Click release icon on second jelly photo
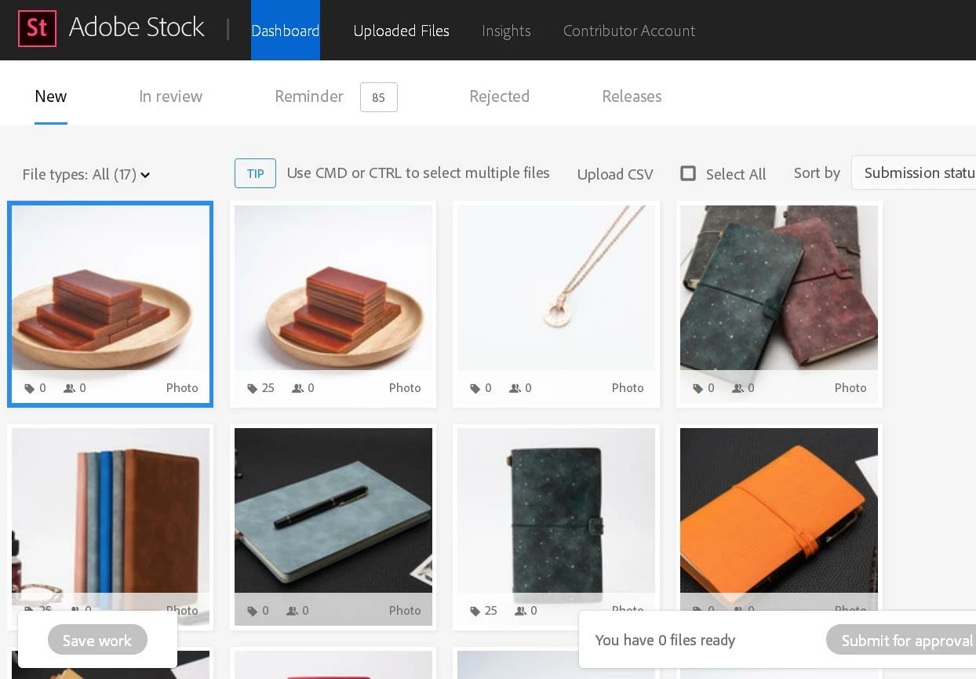976x679 pixels. 298,388
